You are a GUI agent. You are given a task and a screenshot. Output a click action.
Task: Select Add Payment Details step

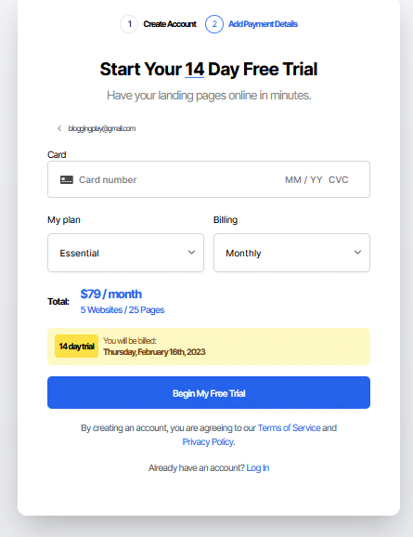263,24
